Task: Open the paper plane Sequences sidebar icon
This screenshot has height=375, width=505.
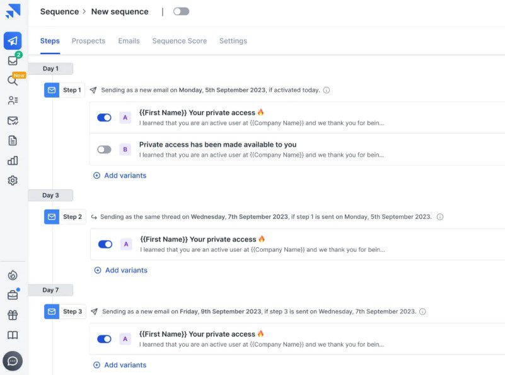Action: click(x=13, y=41)
